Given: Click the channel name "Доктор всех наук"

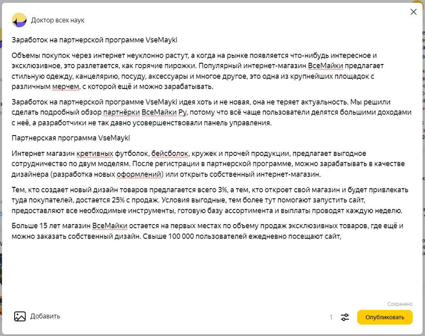Looking at the screenshot, I should (x=58, y=20).
